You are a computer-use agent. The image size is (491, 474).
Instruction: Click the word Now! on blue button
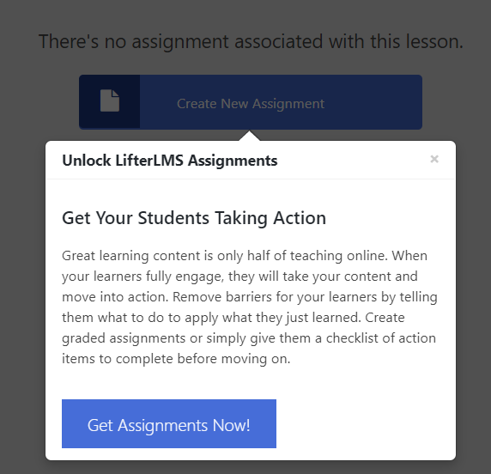pos(232,425)
